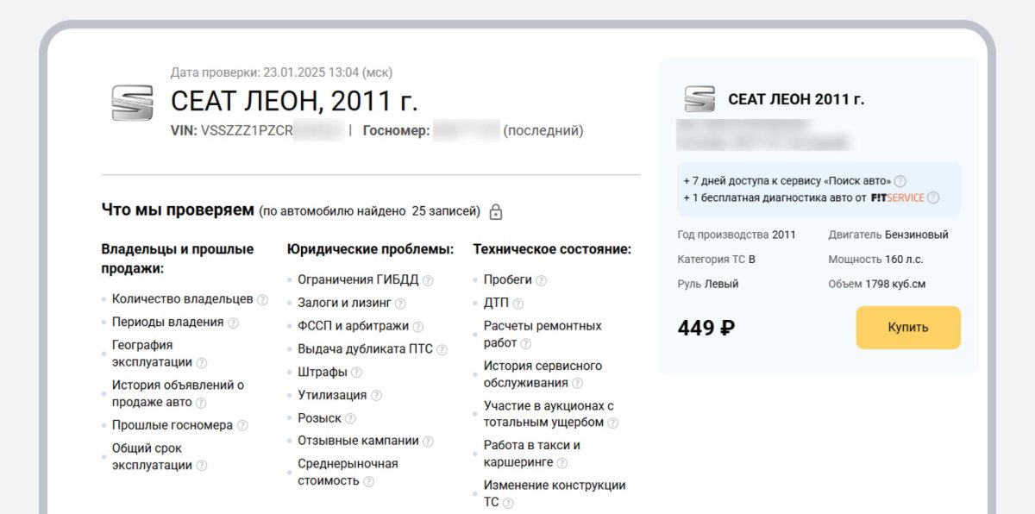
Task: Click the FITSERVICE logo link
Action: click(x=897, y=197)
